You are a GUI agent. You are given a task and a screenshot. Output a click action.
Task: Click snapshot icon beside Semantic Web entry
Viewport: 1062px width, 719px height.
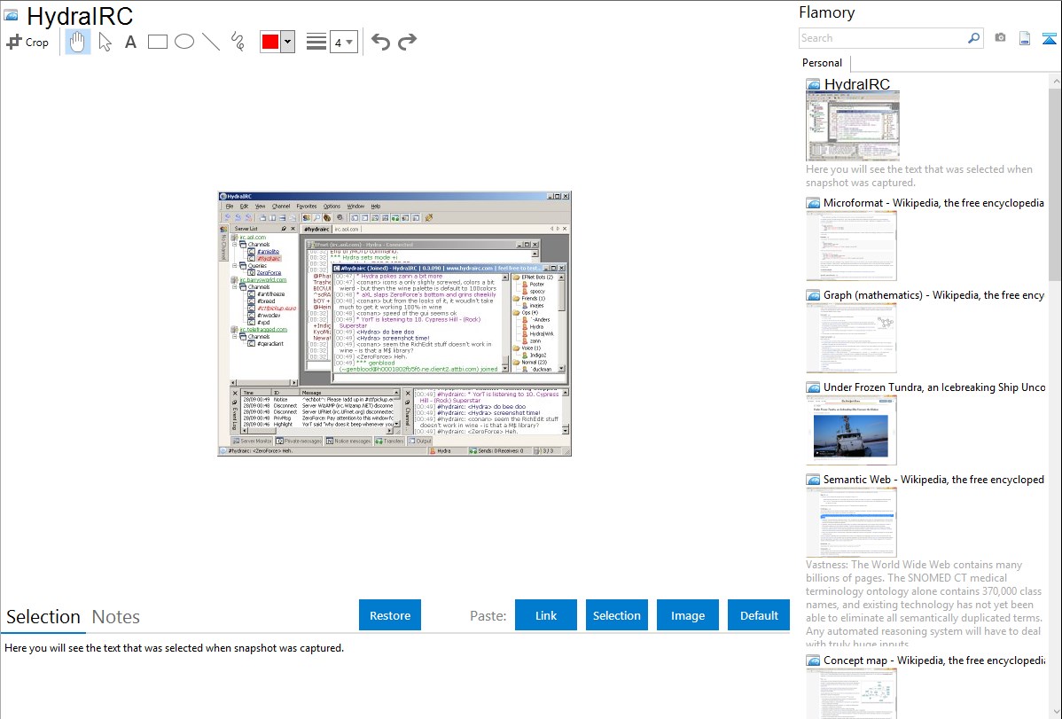pos(813,480)
